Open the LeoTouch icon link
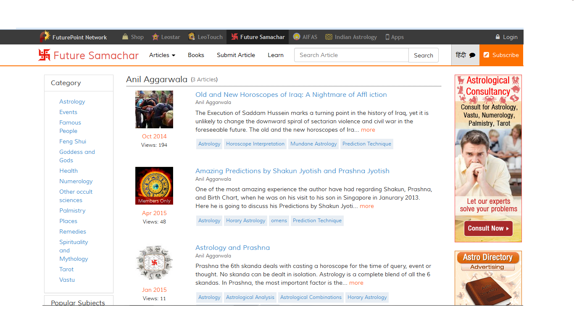574x322 pixels. pos(192,37)
